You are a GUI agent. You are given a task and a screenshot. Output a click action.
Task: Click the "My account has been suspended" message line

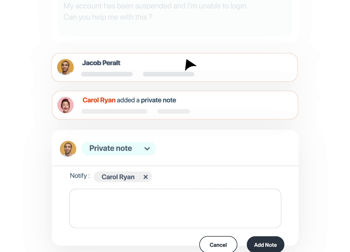coord(156,6)
